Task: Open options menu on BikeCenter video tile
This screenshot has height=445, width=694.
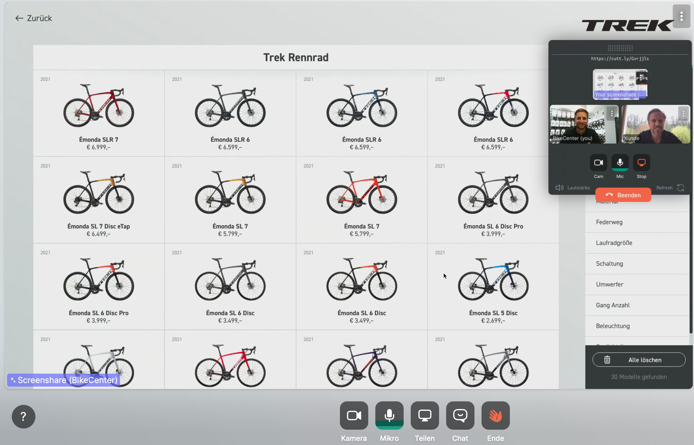Action: (612, 113)
